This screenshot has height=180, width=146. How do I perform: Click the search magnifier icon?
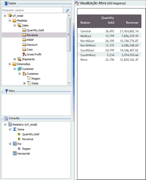coord(67,10)
